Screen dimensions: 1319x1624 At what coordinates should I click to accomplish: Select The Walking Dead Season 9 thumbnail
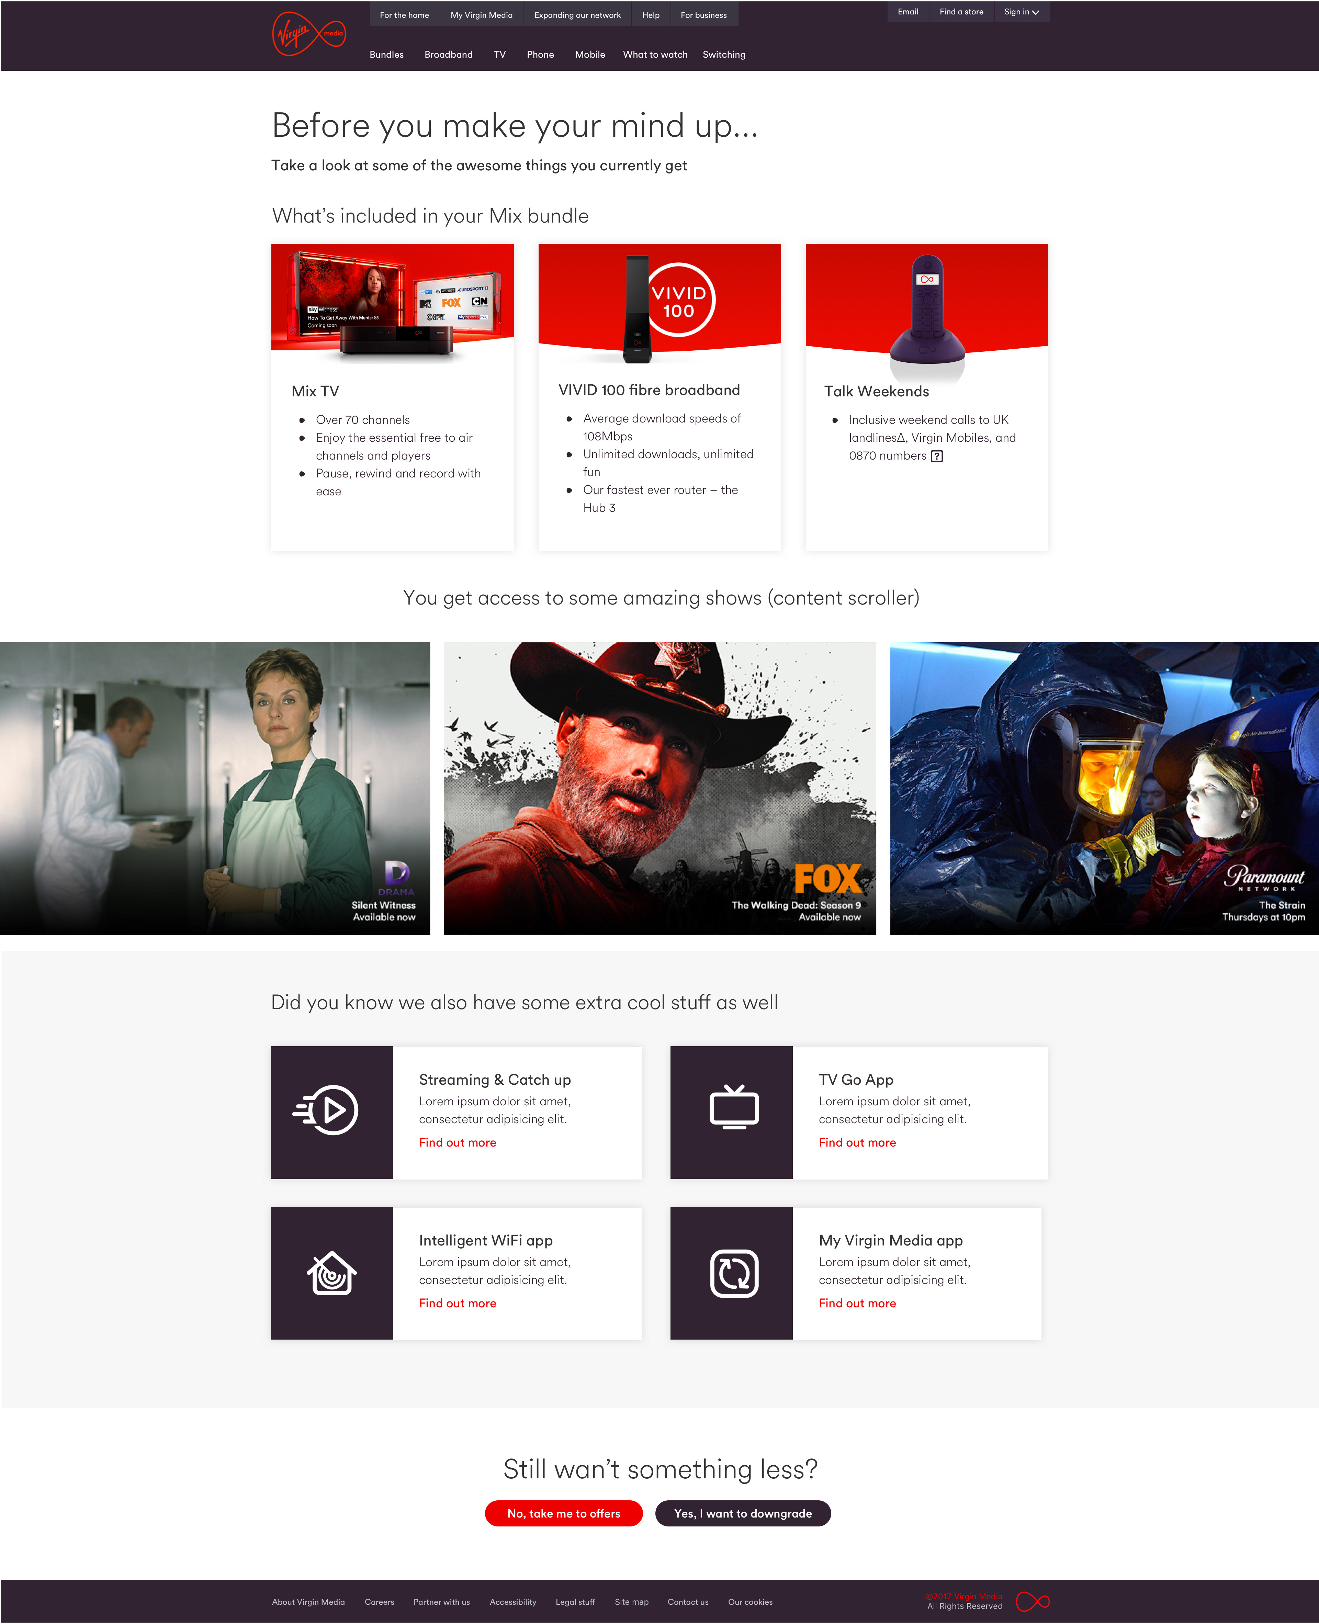pos(659,788)
